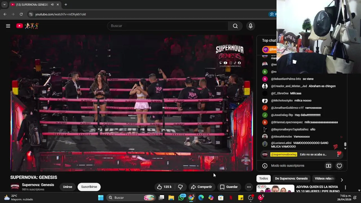Screen dimensions: 361x203
Task: Open the Supernova: Genesis channel avatar
Action: click(x=15, y=187)
